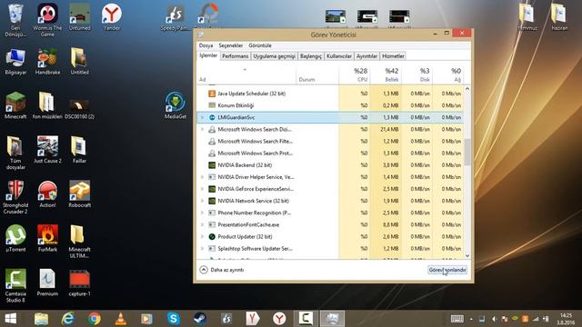Sort by the Durum column header

point(317,74)
